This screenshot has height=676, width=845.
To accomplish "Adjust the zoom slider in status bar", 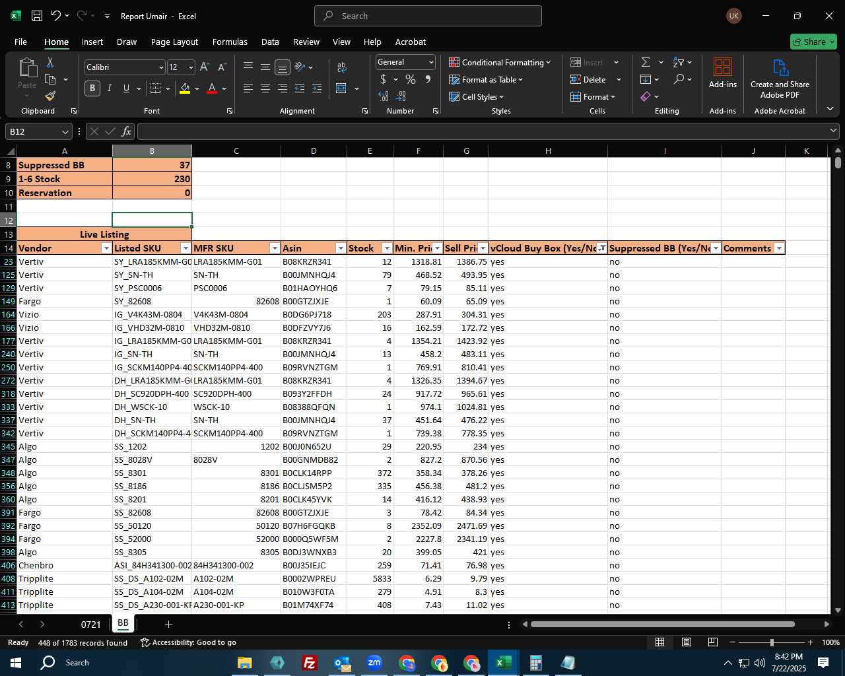I will [x=772, y=642].
